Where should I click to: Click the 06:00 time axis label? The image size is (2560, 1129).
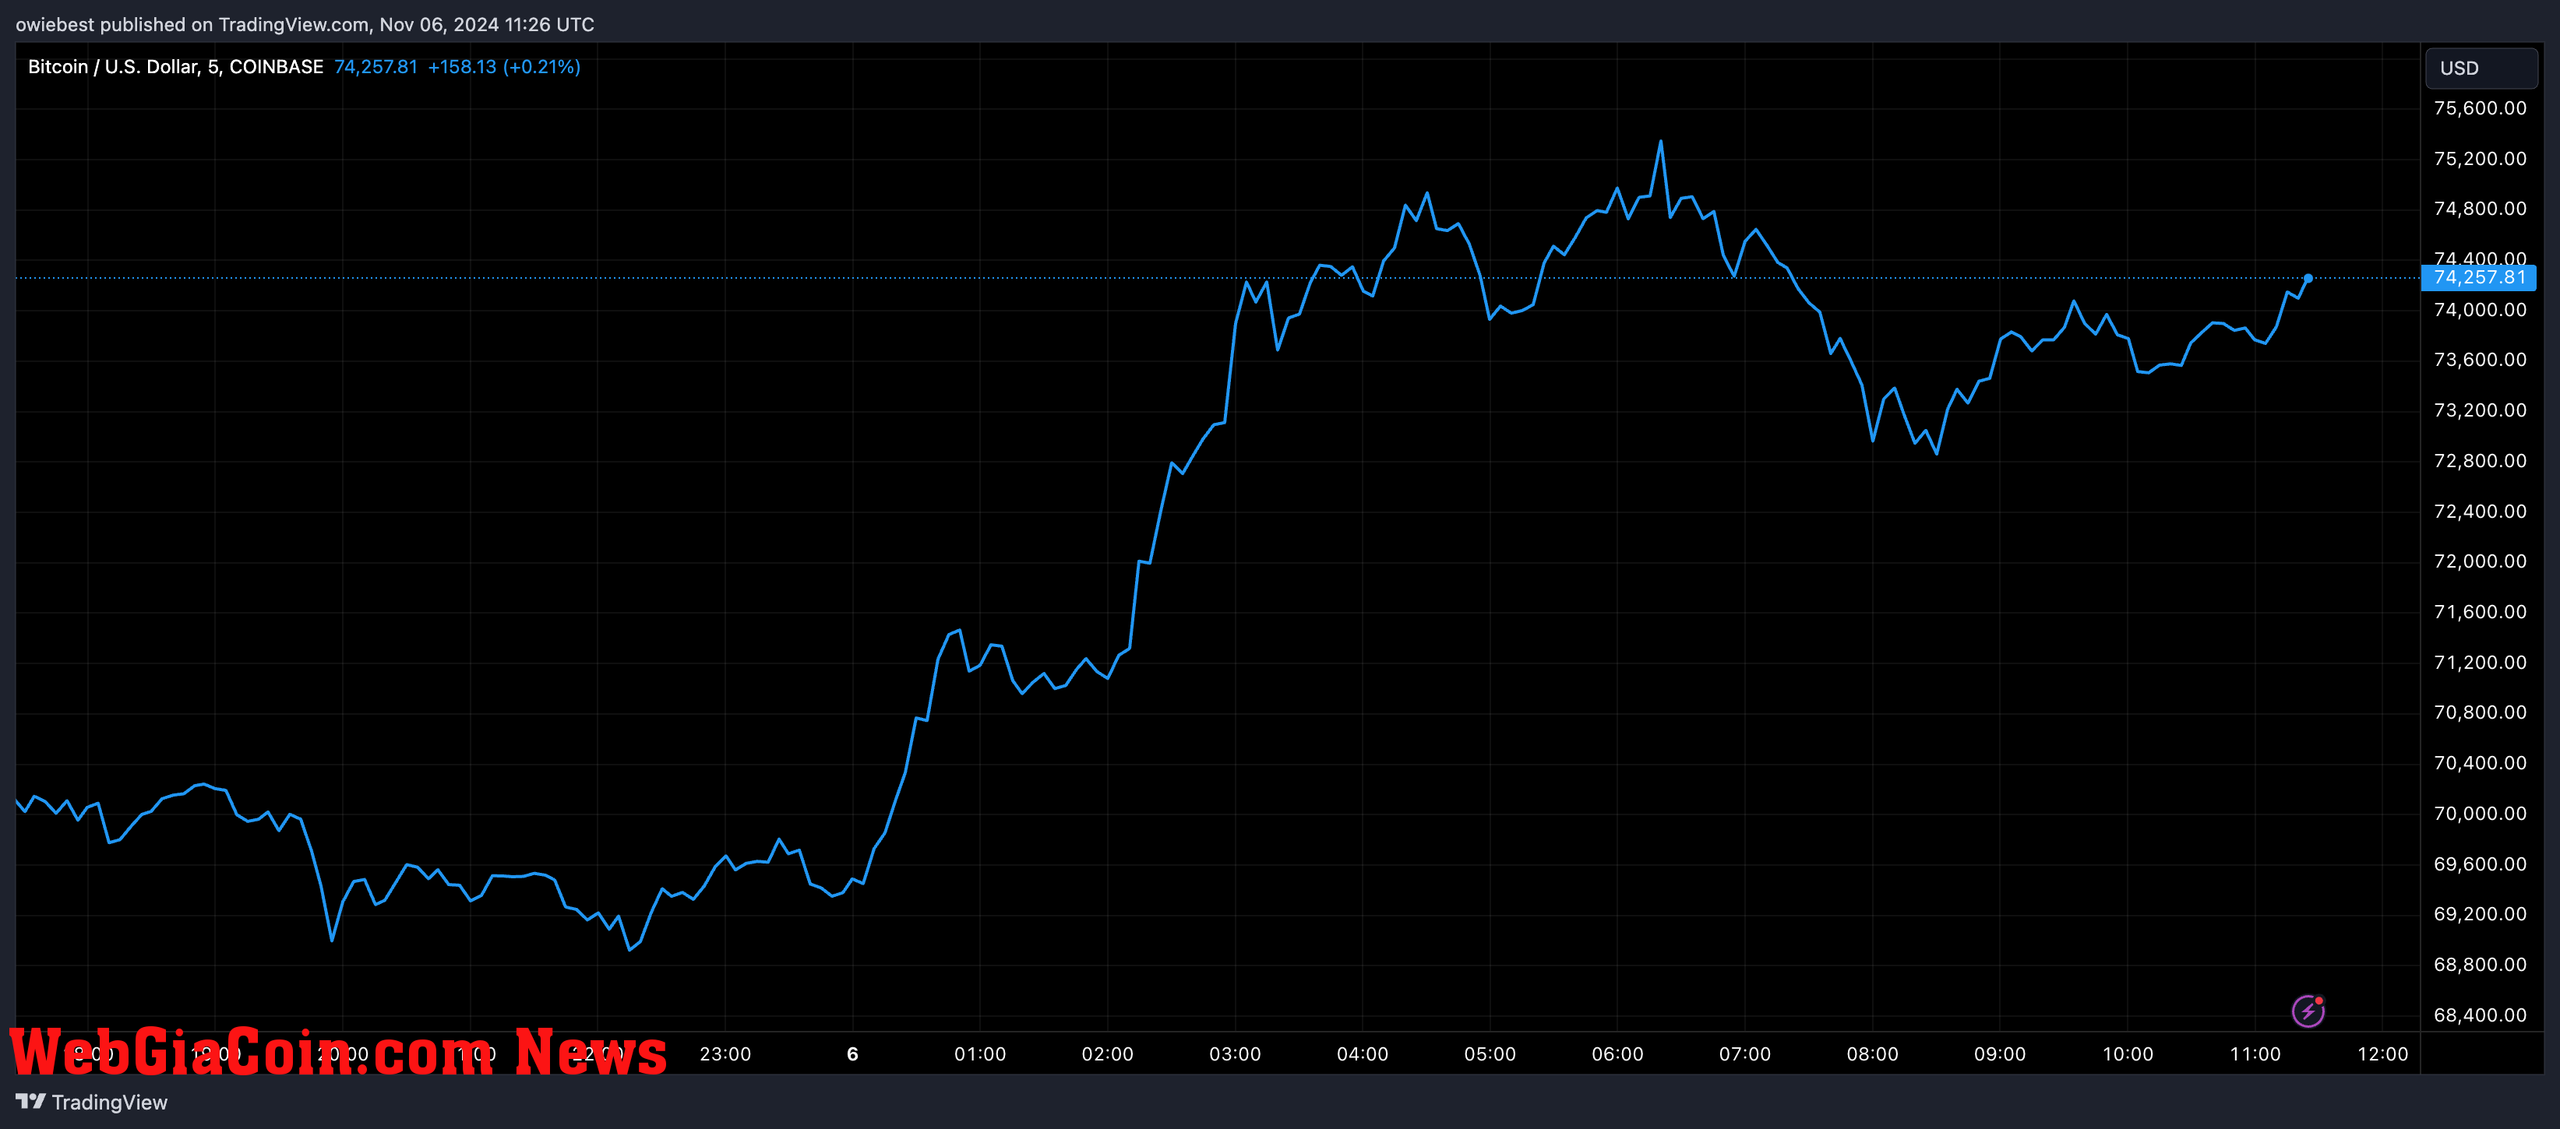[x=1618, y=1054]
